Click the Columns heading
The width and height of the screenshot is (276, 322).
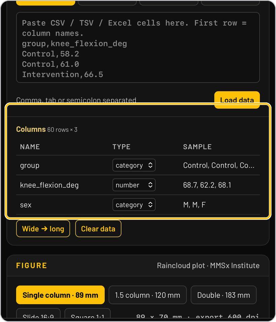[x=31, y=129]
